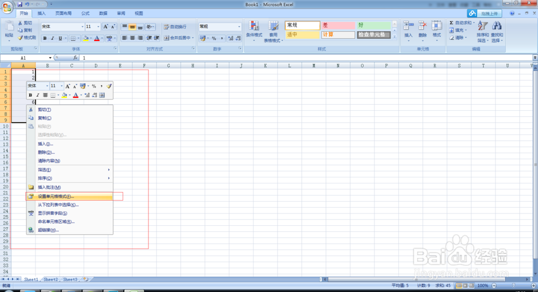Open ribbon font size 11 dropdown
538x292 pixels.
pos(98,27)
